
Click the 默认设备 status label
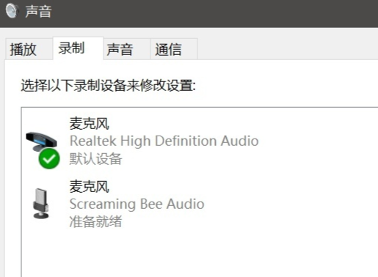95,159
